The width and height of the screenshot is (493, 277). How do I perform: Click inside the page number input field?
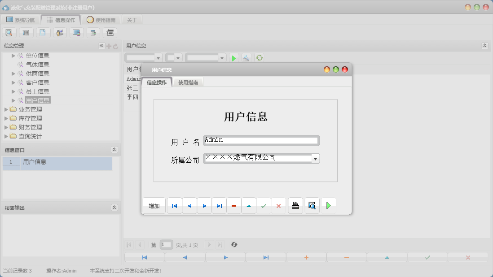click(x=166, y=245)
